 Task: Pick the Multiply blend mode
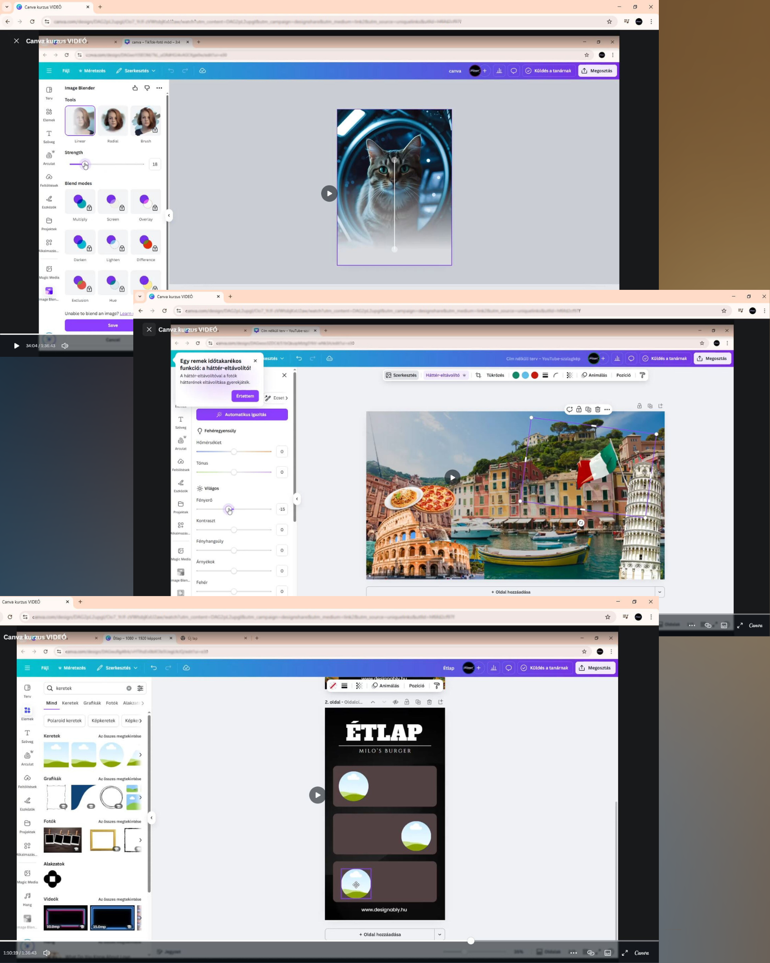pyautogui.click(x=80, y=202)
